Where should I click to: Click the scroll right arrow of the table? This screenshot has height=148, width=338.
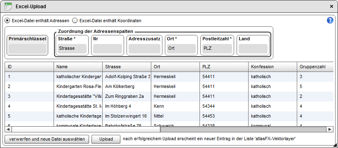pos(330,129)
